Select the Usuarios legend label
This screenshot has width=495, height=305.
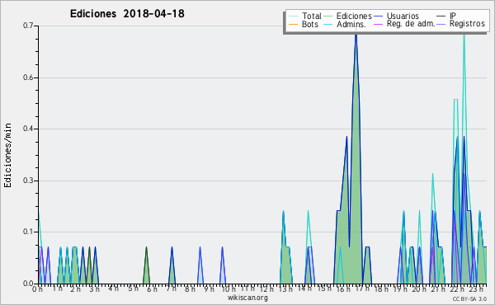click(403, 16)
